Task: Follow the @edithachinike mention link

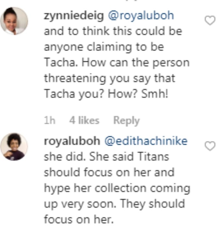Action: [x=146, y=141]
